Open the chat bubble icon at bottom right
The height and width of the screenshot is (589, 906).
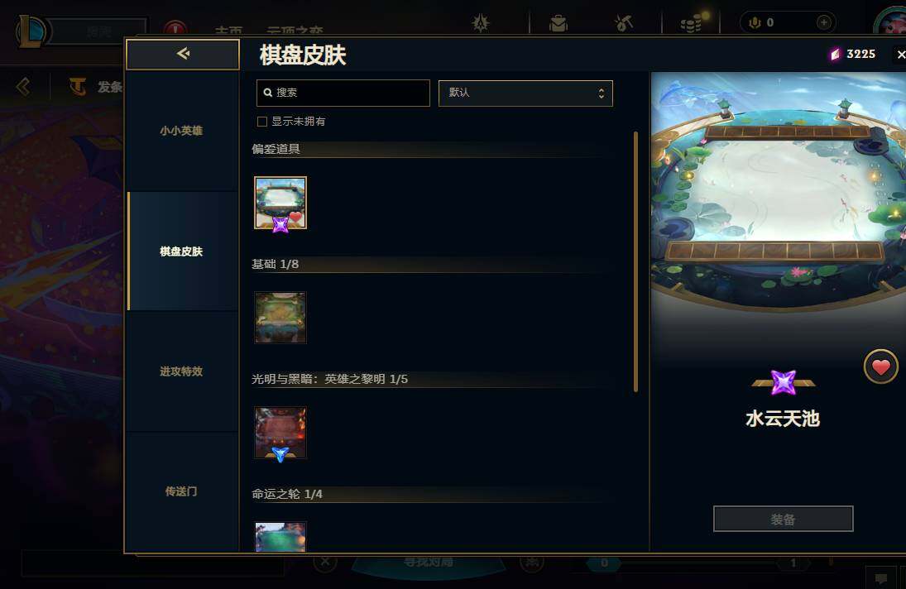coord(880,577)
